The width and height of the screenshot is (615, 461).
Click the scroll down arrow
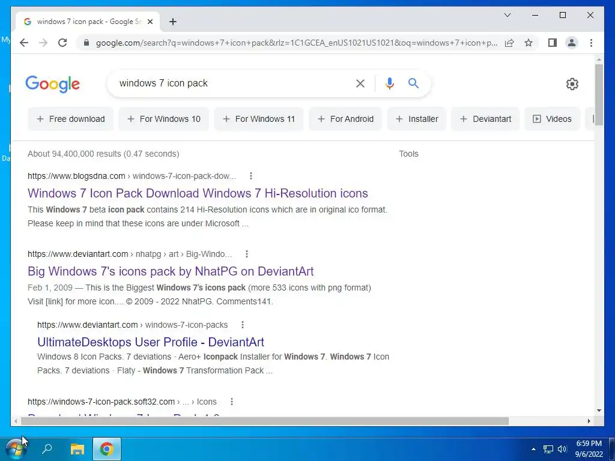pos(599,411)
